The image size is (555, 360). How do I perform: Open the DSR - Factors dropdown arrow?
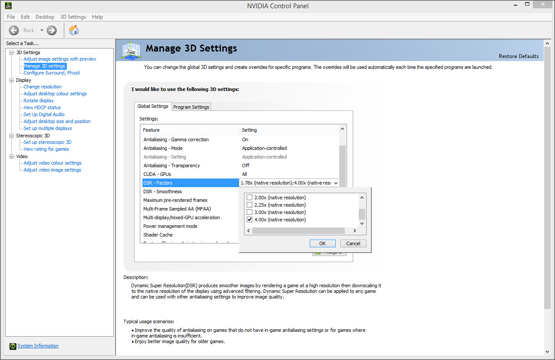point(335,183)
